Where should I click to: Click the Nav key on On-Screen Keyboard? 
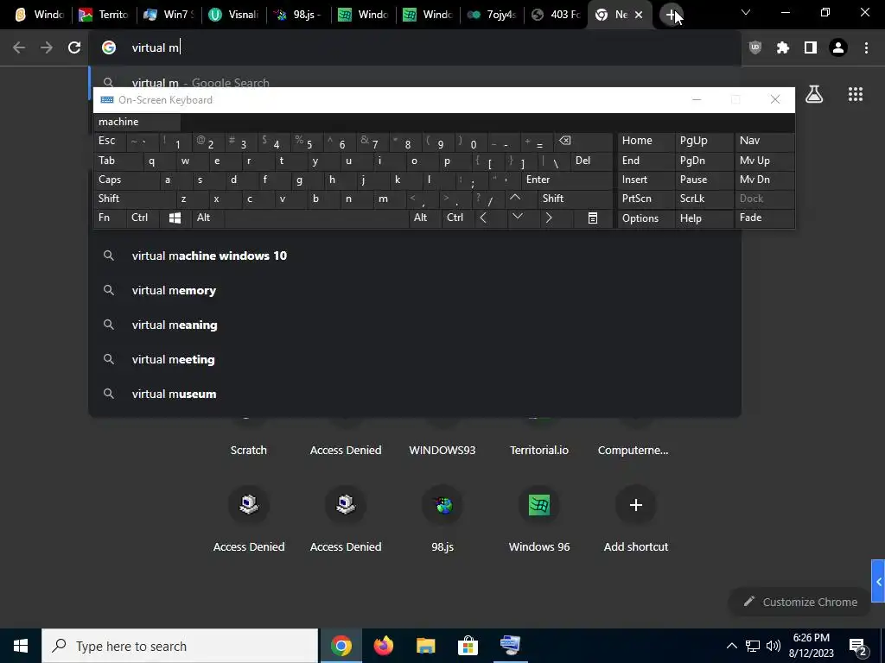pos(764,141)
